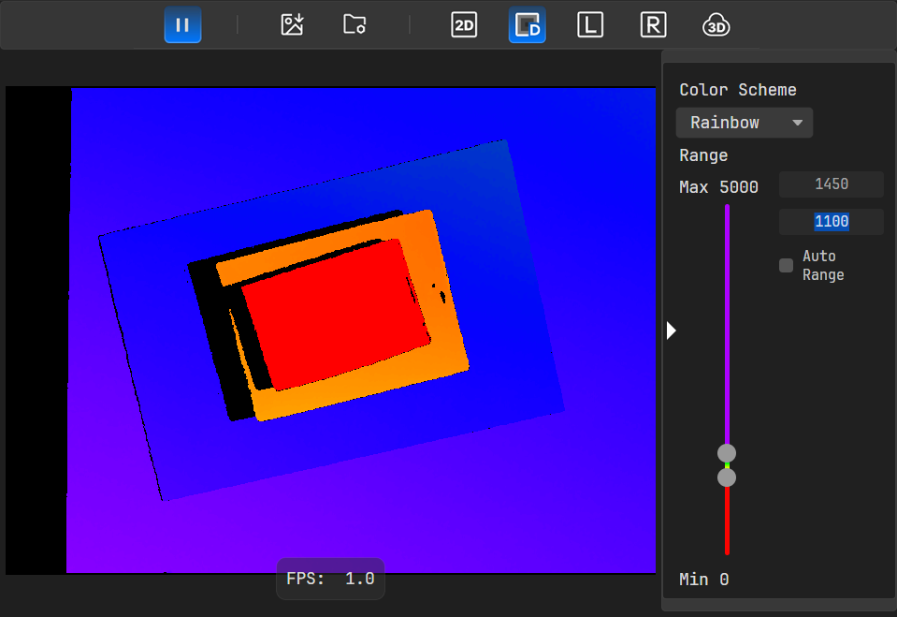This screenshot has width=897, height=617.
Task: Click the upper range field showing 1450
Action: coord(831,184)
